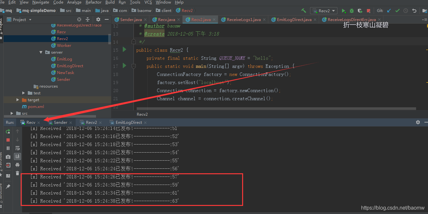Viewport: 428px width, 214px height.
Task: Stop the Recv process in Run panel
Action: tap(8, 140)
